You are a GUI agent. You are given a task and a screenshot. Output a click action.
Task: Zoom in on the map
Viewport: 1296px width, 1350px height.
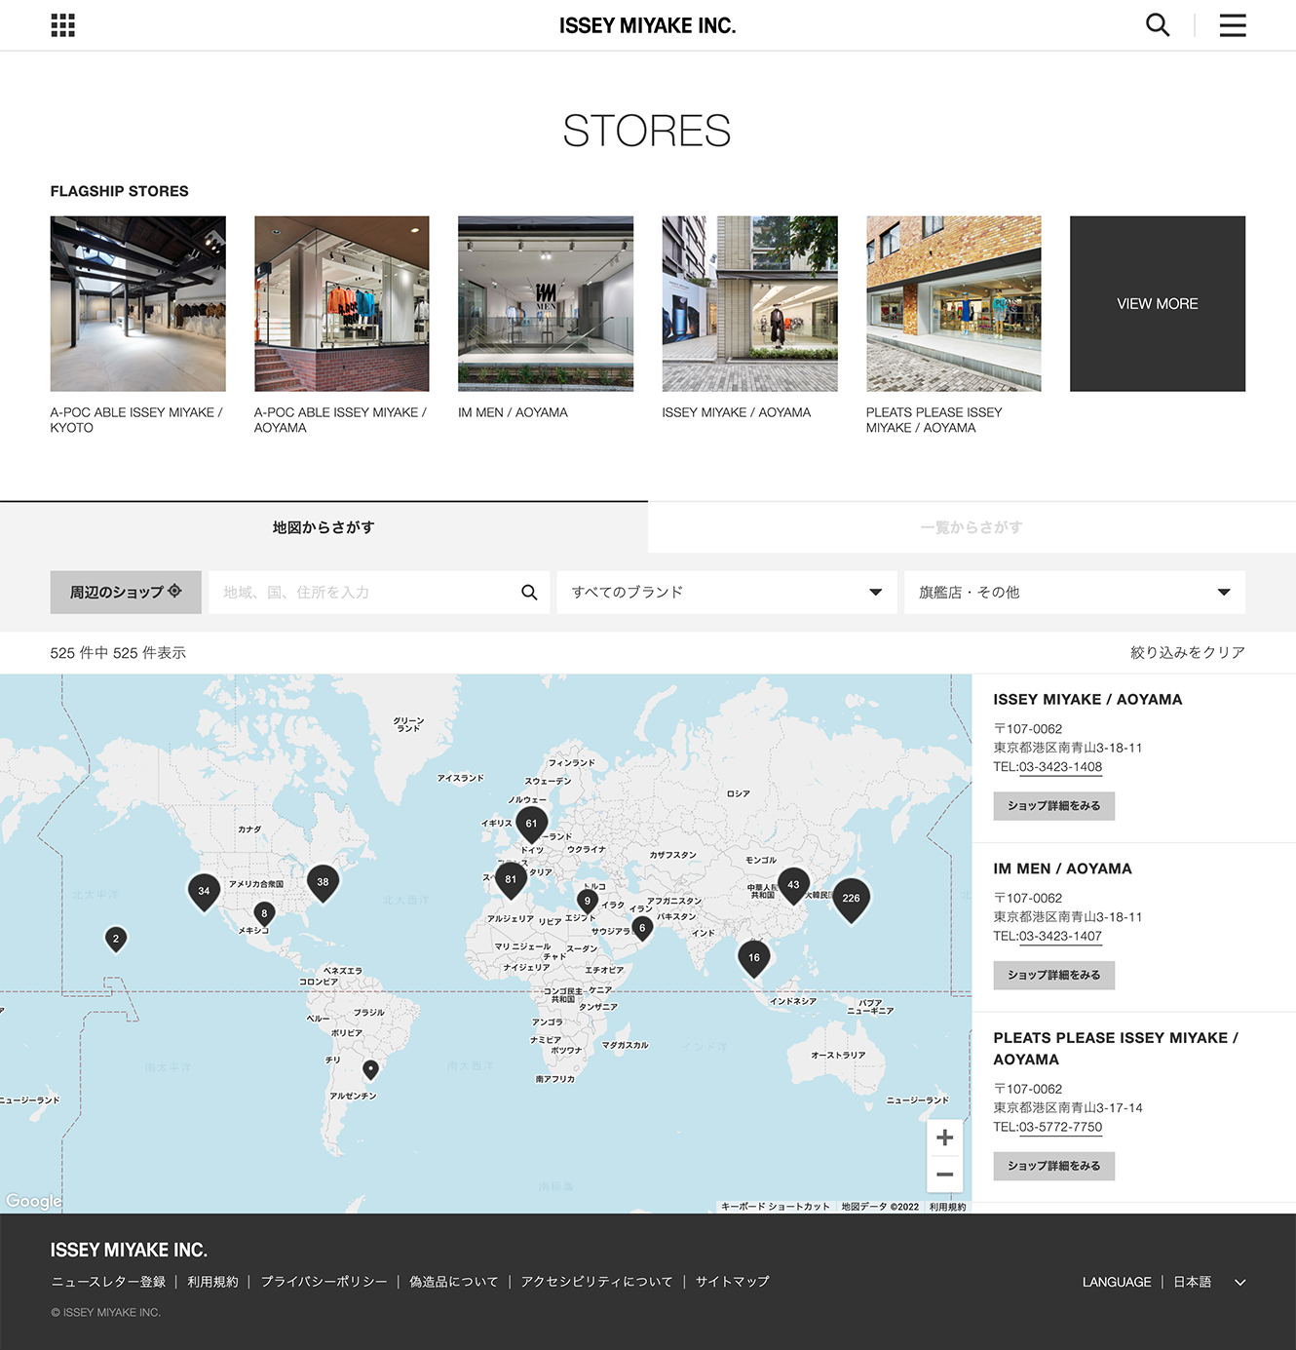944,1138
